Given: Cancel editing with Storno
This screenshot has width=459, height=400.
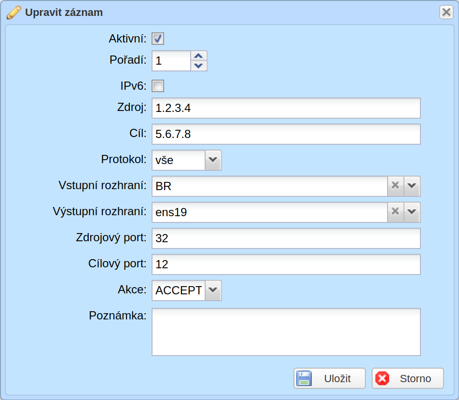Looking at the screenshot, I should click(x=408, y=378).
